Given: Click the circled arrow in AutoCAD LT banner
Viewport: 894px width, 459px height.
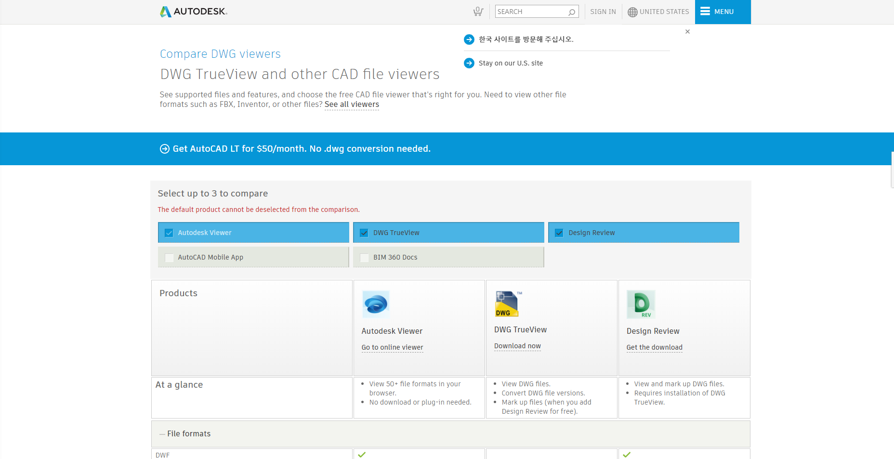Looking at the screenshot, I should 165,149.
